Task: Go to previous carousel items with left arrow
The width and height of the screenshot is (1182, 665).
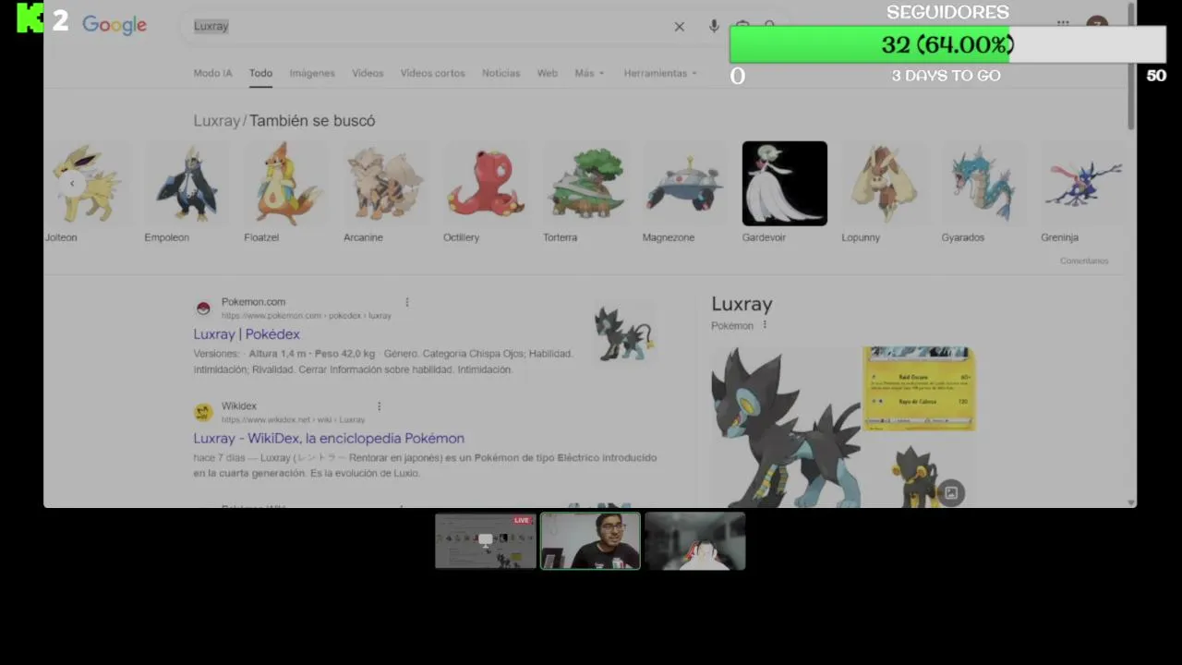Action: point(72,184)
